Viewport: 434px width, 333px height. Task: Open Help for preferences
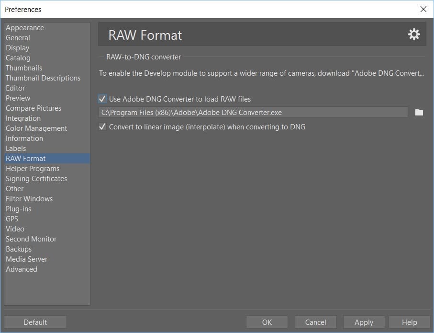coord(410,322)
